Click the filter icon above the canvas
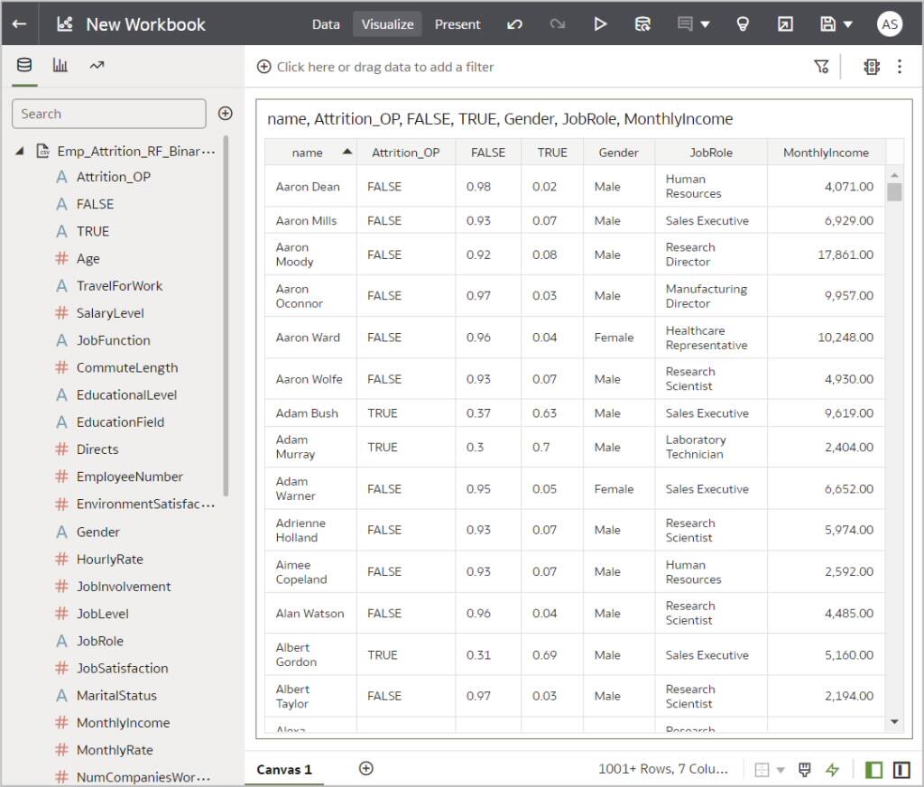 pos(821,66)
